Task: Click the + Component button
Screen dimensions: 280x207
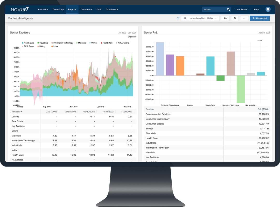Action: coord(260,18)
